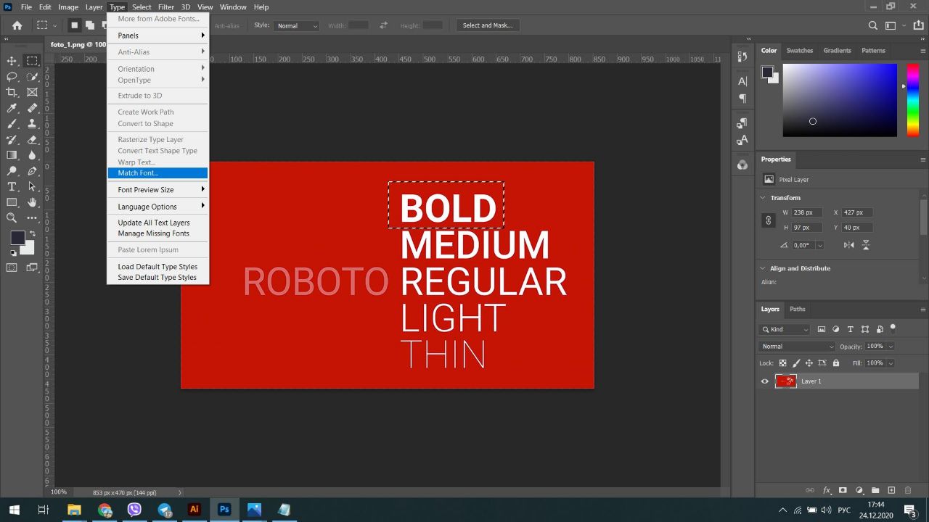
Task: Pick a hue on the spectrum slider
Action: click(x=913, y=100)
